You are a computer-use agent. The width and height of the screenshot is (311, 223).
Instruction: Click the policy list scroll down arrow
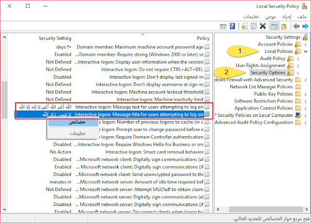(4, 209)
